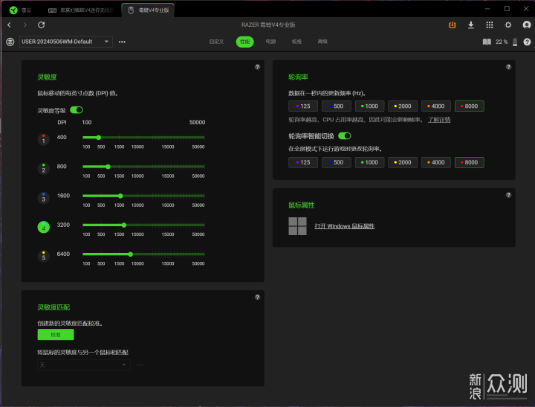
Task: Select active DPI stage 4 indicator
Action: [x=43, y=227]
